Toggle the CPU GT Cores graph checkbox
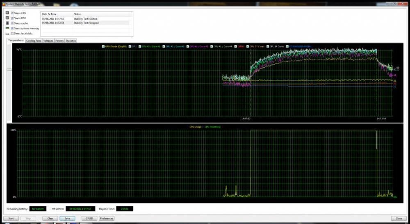410x224 pixels. [x=247, y=46]
